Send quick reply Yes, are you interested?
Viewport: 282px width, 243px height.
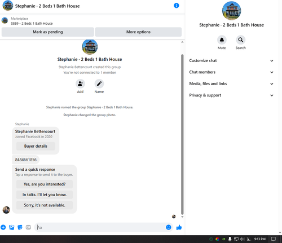tap(45, 184)
